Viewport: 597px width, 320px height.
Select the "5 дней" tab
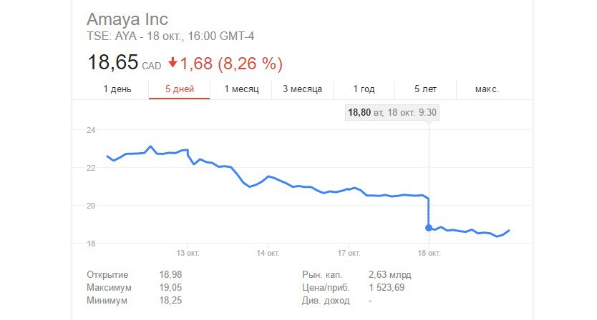179,89
